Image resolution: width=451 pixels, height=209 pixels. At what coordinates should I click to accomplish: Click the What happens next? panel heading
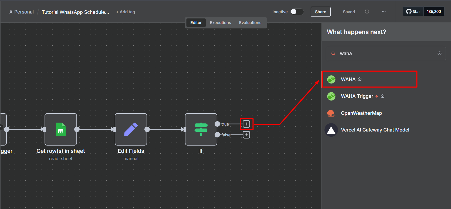357,32
